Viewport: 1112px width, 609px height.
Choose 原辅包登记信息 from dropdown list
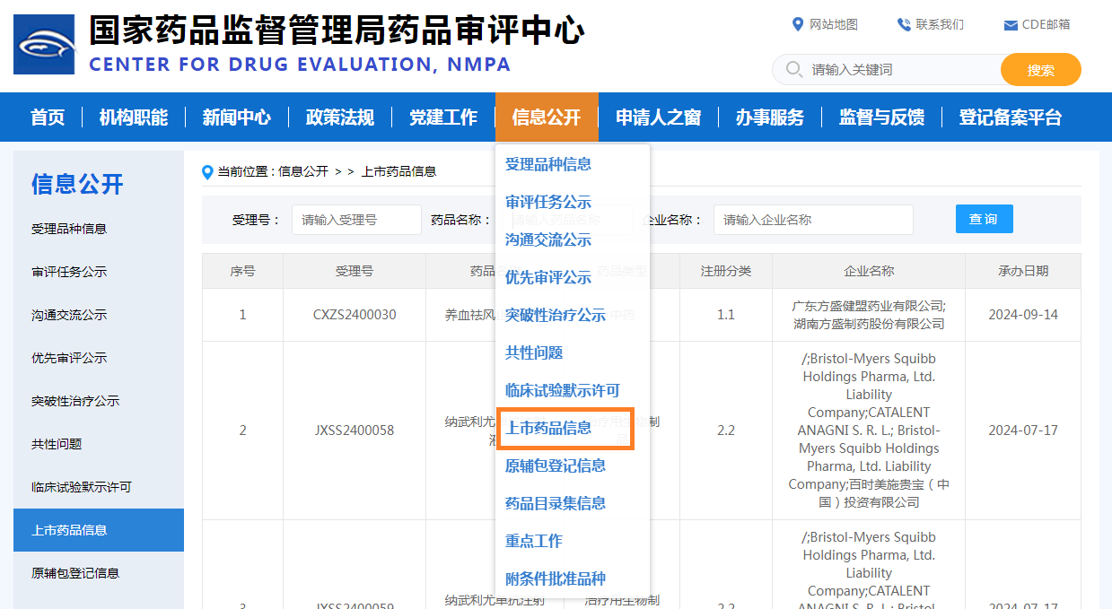point(555,465)
